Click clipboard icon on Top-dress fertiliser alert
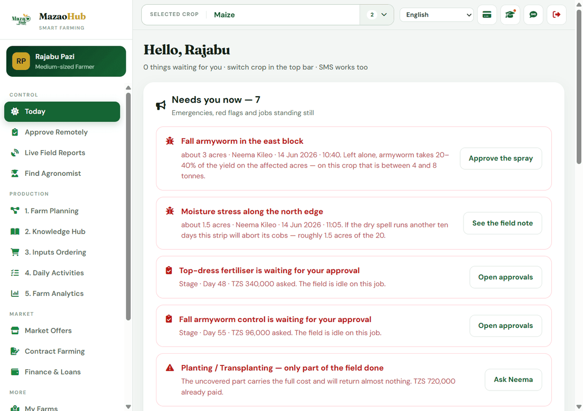This screenshot has height=411, width=583. pyautogui.click(x=169, y=271)
